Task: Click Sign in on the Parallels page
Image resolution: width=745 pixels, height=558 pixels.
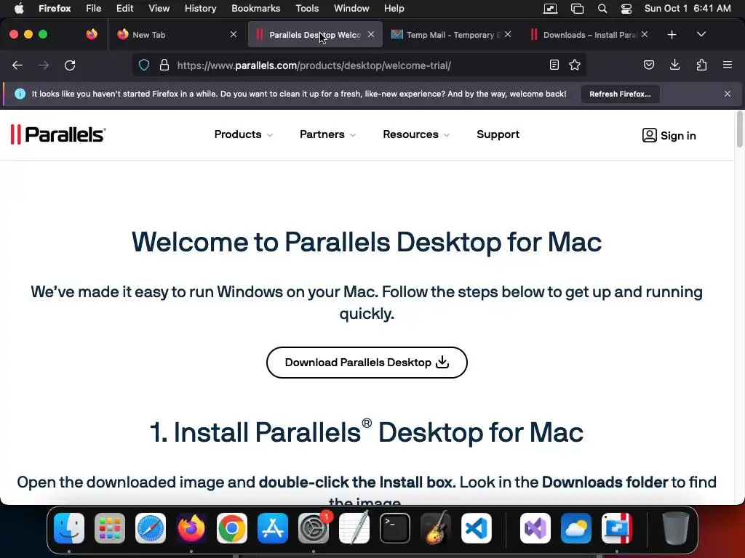Action: (669, 136)
